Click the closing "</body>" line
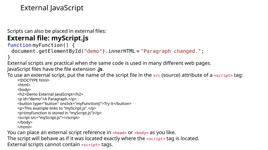 [25, 122]
